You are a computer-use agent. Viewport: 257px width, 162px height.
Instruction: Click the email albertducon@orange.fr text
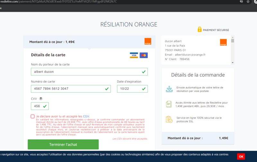[190, 55]
